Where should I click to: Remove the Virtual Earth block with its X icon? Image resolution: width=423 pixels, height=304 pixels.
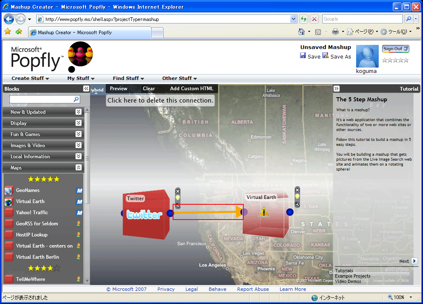click(x=297, y=190)
